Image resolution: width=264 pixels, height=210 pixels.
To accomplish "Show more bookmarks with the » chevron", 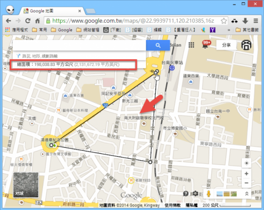I will [229, 30].
